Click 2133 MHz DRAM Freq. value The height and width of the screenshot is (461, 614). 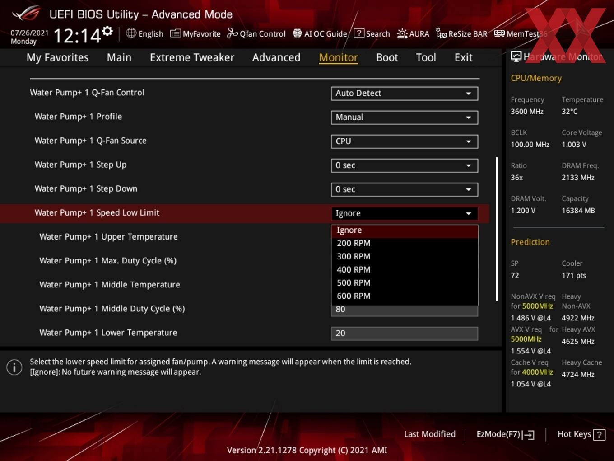(578, 178)
